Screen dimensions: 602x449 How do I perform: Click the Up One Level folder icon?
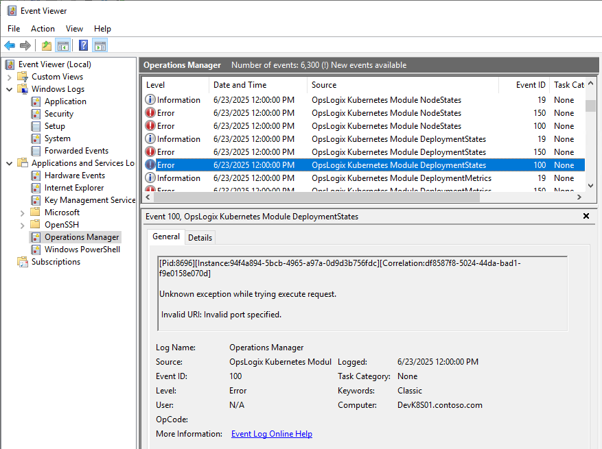pyautogui.click(x=46, y=46)
